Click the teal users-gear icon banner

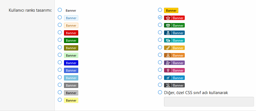click(x=174, y=41)
